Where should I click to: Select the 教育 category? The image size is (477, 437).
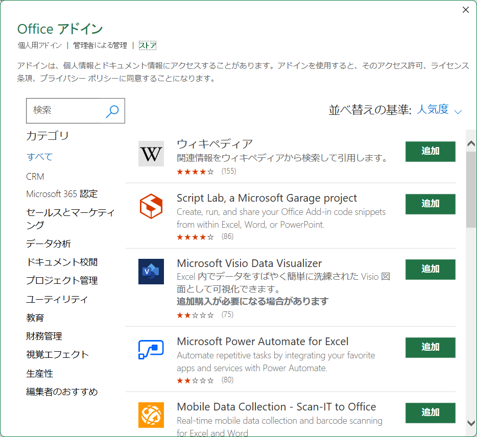(35, 318)
